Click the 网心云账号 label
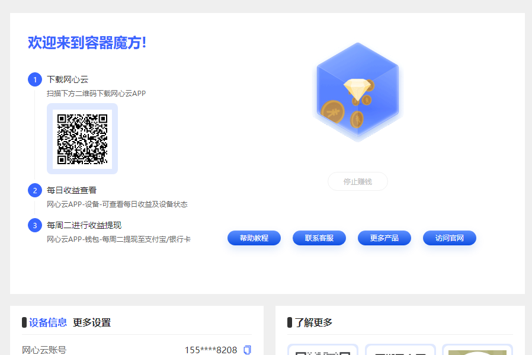This screenshot has width=532, height=355. click(44, 350)
